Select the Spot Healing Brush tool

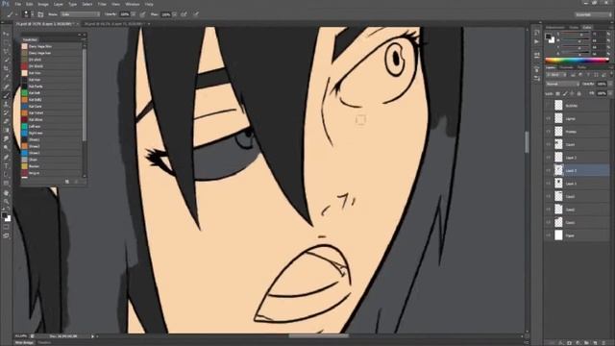click(x=6, y=86)
